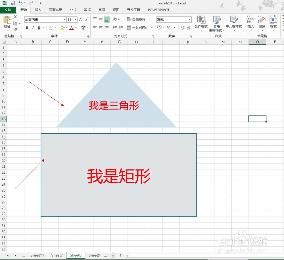The image size is (284, 260).
Task: Open the font size dropdown
Action: coord(76,20)
